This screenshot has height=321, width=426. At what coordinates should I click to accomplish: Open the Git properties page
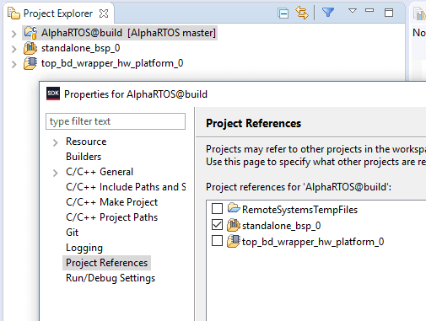(x=73, y=233)
